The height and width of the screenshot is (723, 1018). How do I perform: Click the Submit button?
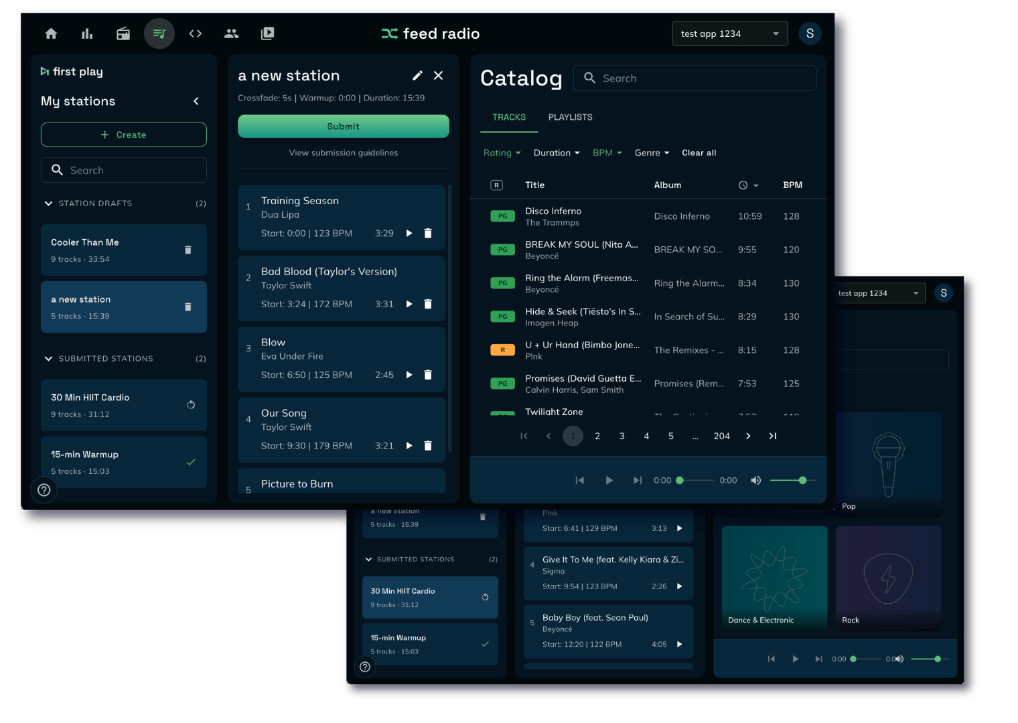pyautogui.click(x=343, y=127)
